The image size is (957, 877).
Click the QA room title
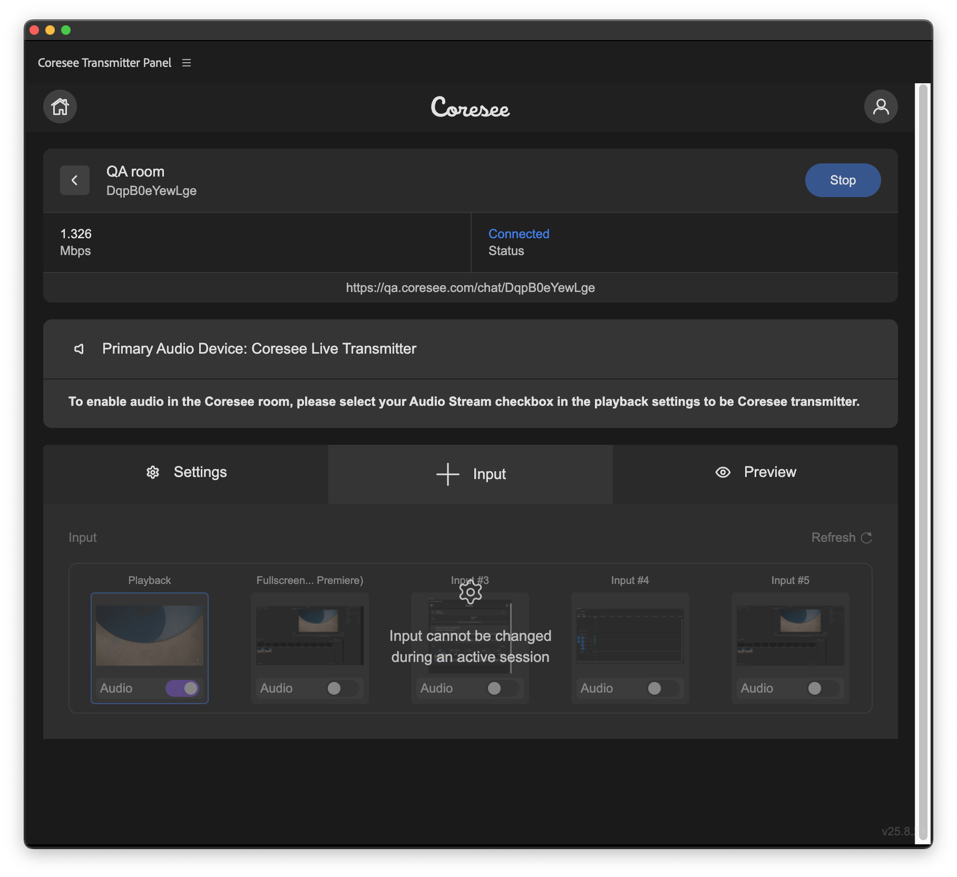tap(135, 172)
